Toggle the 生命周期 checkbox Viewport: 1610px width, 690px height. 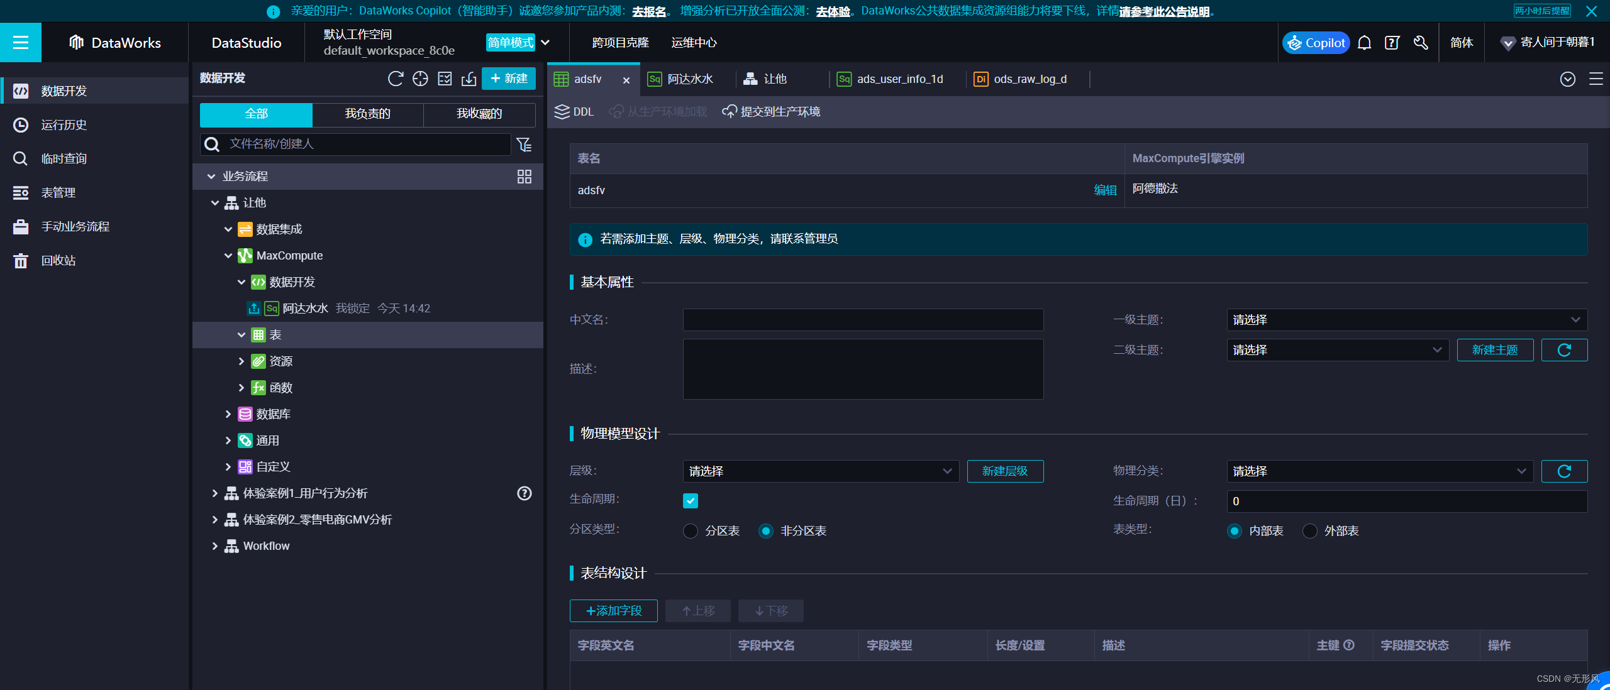click(x=691, y=501)
